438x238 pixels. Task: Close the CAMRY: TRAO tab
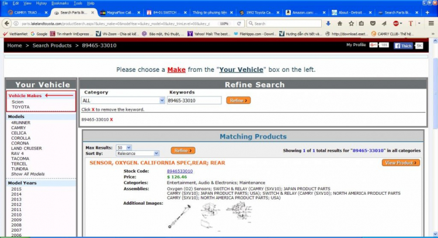[x=46, y=13]
